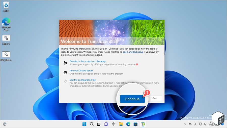Image resolution: width=227 pixels, height=128 pixels.
Task: Click the OneDrive cloud tray icon
Action: [x=190, y=124]
